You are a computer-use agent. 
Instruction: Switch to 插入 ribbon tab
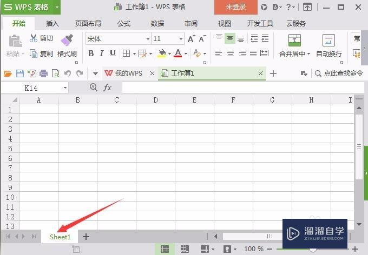click(x=52, y=23)
